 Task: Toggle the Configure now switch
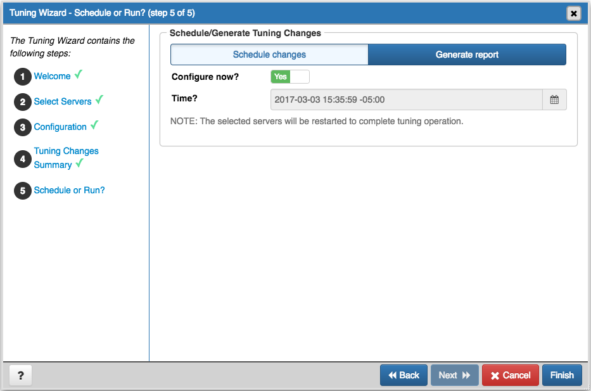(290, 77)
